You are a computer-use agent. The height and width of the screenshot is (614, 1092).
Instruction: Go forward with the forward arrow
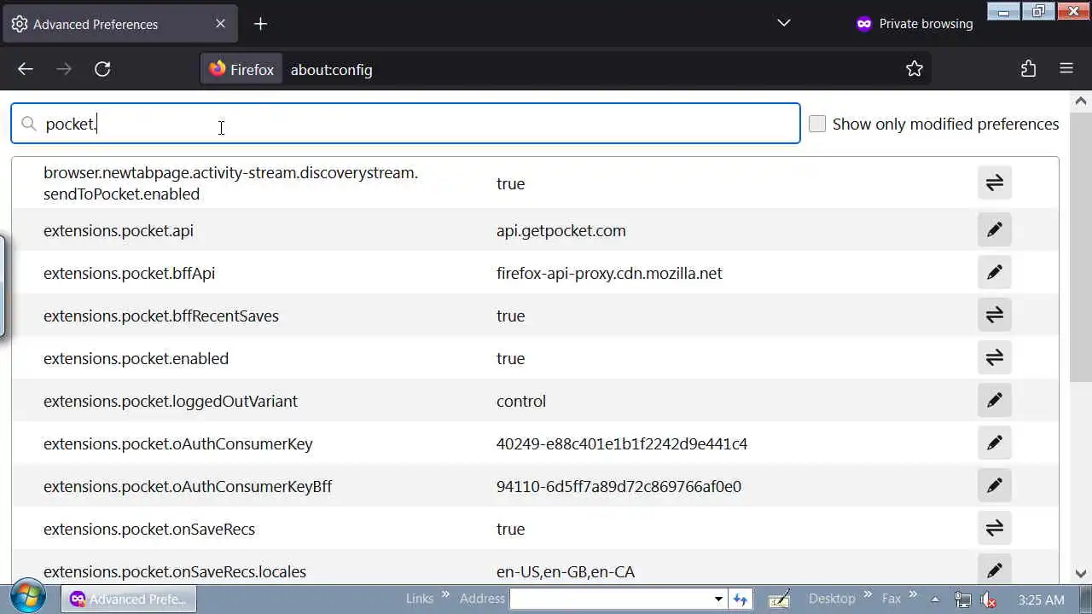pos(64,69)
